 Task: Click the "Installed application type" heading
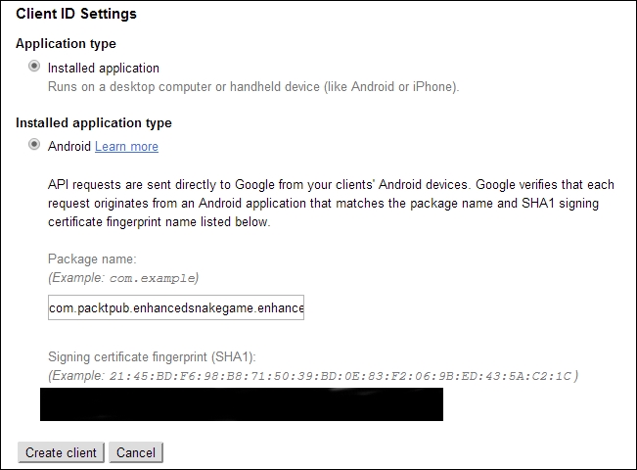(94, 123)
